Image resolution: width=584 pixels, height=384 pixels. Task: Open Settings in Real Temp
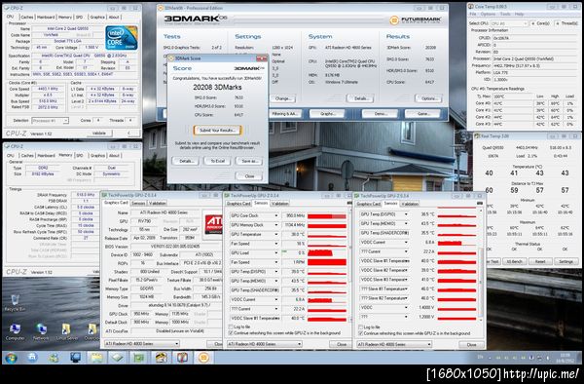566,261
